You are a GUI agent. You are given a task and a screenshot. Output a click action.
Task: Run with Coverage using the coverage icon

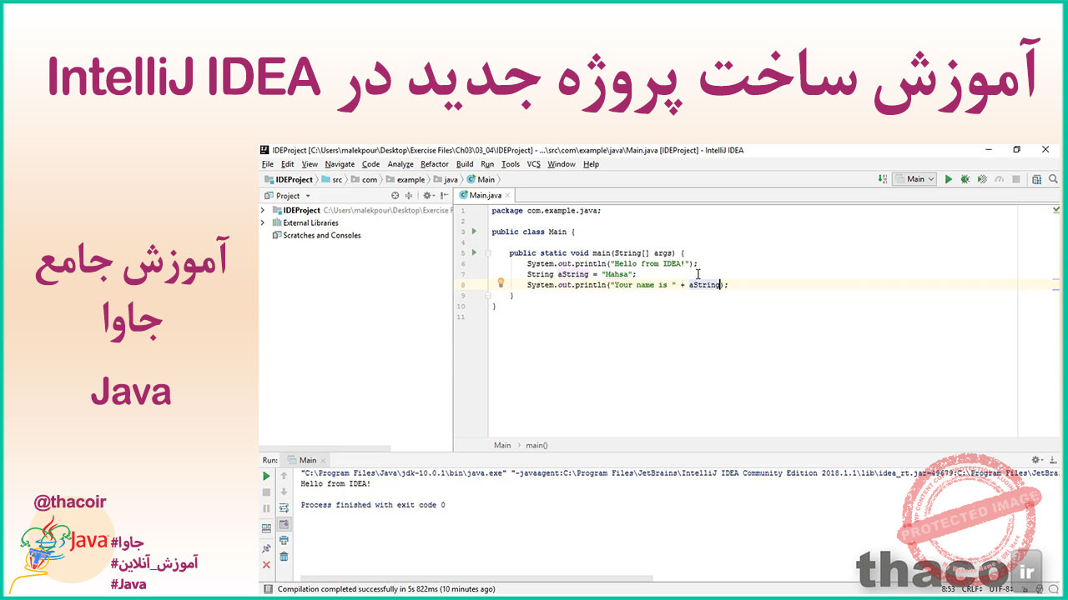pyautogui.click(x=981, y=178)
